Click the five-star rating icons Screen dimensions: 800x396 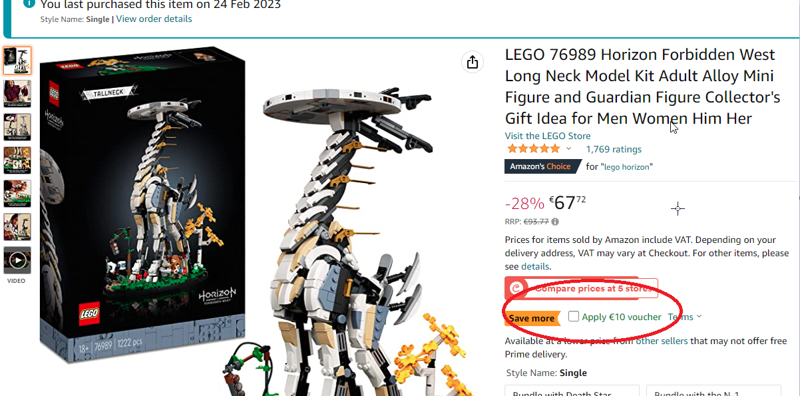(x=533, y=149)
